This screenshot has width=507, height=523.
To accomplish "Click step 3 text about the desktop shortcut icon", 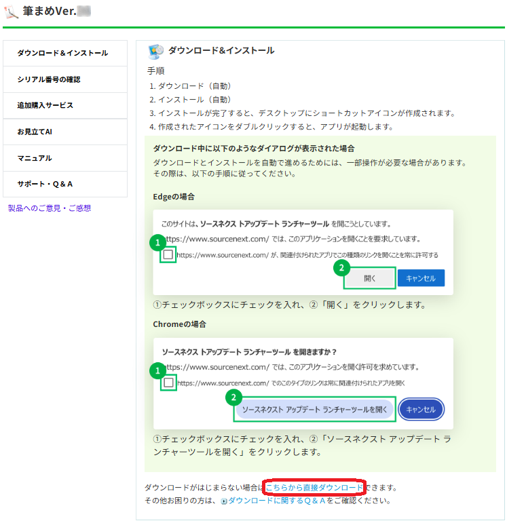I will point(303,113).
